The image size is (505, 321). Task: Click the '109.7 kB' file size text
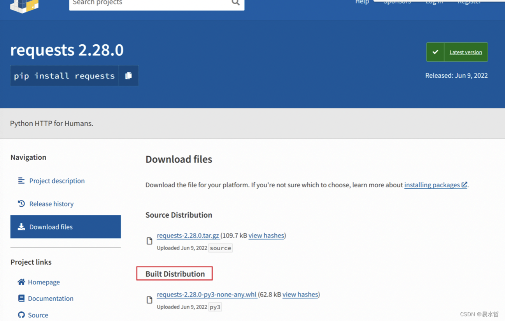[234, 236]
